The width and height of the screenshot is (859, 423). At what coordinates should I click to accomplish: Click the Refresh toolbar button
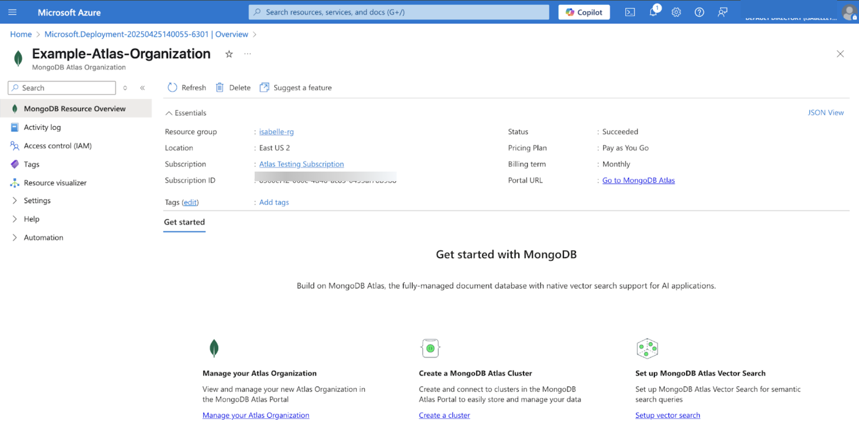(187, 88)
